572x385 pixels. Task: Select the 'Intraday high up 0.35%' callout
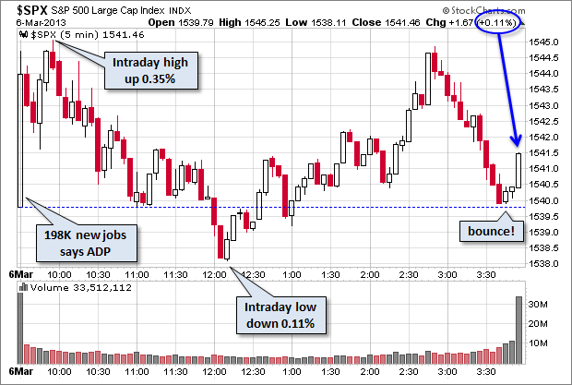(x=151, y=71)
